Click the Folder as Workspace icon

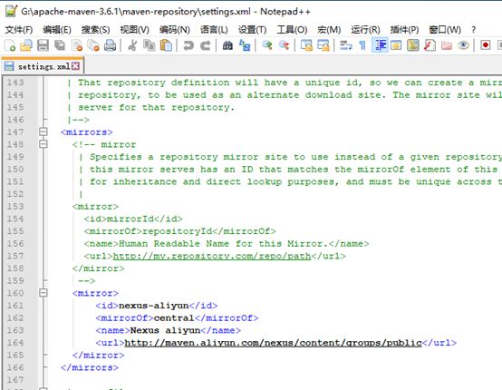point(447,45)
